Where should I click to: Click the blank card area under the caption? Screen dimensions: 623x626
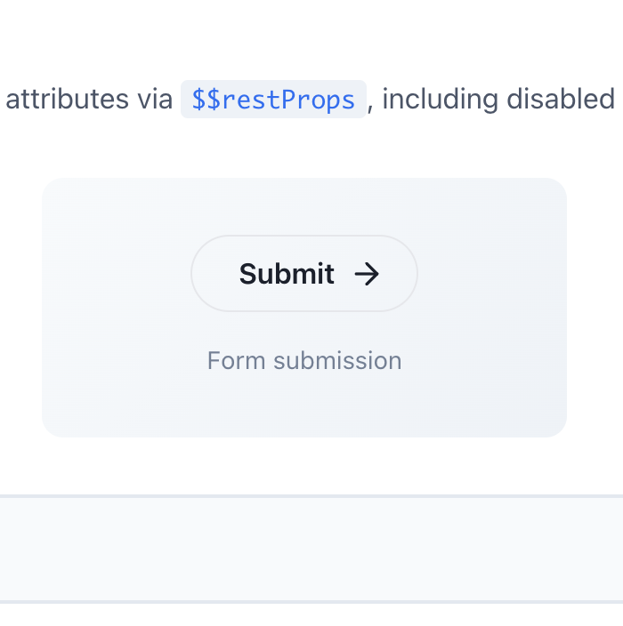coord(304,405)
